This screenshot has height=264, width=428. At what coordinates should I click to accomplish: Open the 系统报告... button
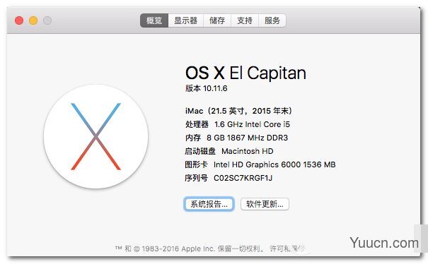pyautogui.click(x=209, y=204)
